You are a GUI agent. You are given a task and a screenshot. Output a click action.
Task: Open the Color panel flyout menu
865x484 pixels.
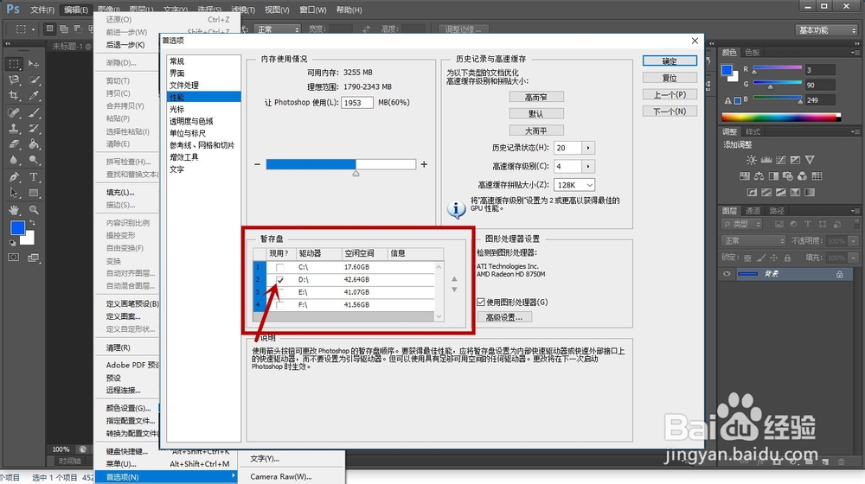click(x=854, y=53)
